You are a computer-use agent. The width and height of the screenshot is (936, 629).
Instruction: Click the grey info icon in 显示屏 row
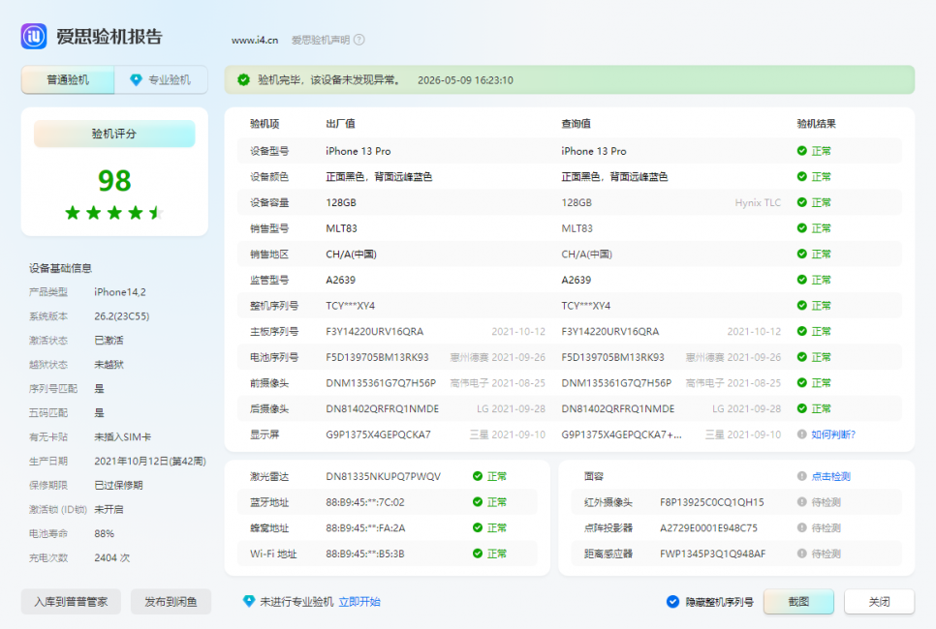(802, 434)
